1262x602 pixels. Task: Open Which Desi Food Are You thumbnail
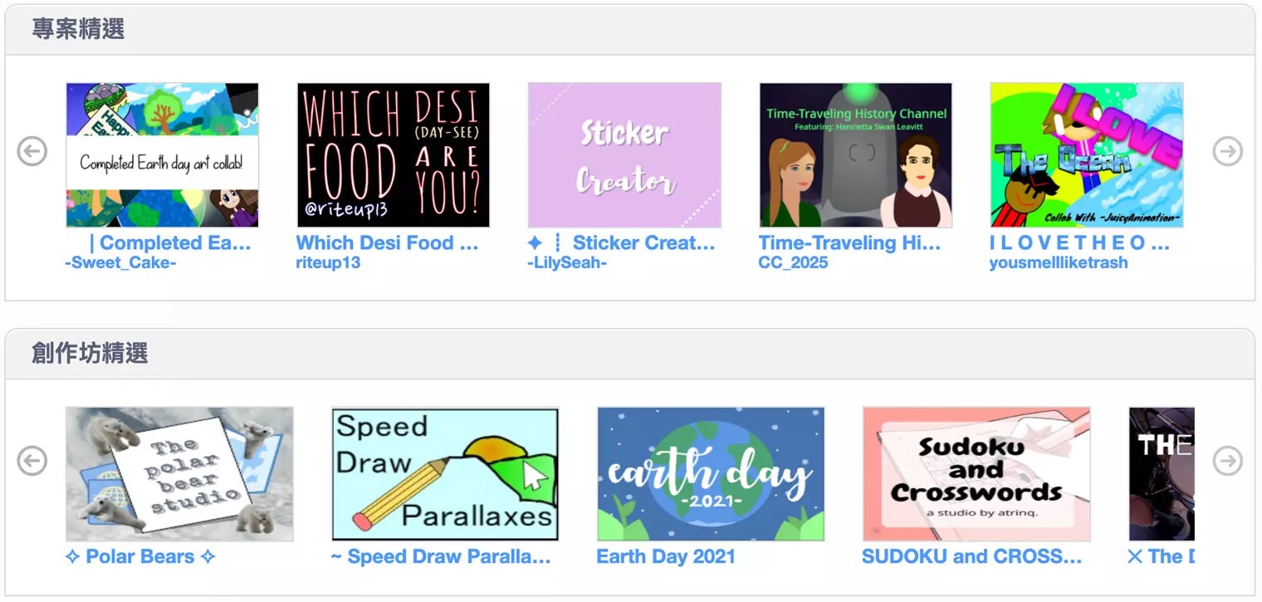[393, 154]
